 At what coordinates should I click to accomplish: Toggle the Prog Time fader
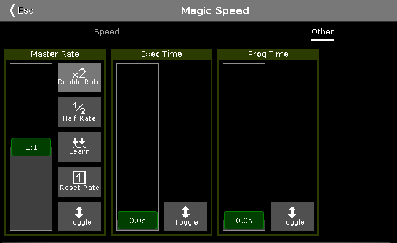[292, 217]
